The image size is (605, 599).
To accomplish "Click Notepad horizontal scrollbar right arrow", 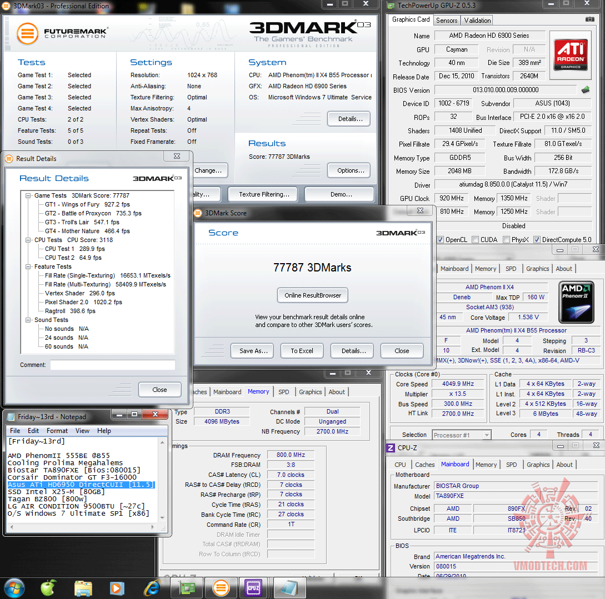I will coord(153,526).
